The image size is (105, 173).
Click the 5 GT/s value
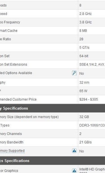point(84,48)
